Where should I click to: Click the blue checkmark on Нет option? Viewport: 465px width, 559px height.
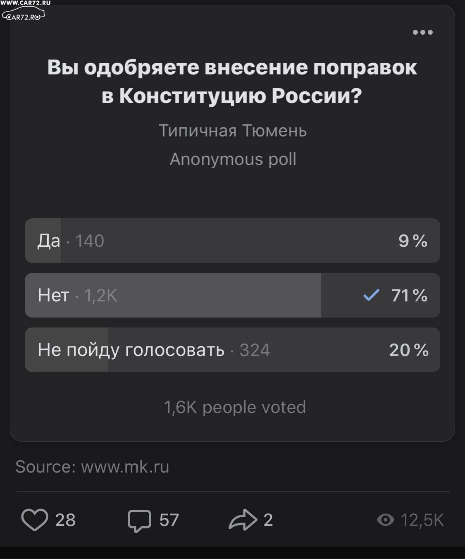click(371, 295)
